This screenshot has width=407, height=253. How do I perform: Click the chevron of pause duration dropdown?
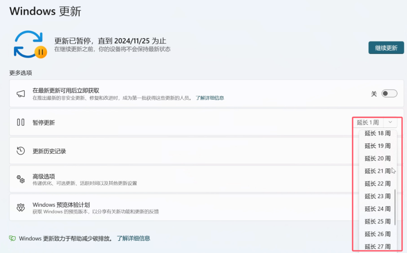[390, 122]
